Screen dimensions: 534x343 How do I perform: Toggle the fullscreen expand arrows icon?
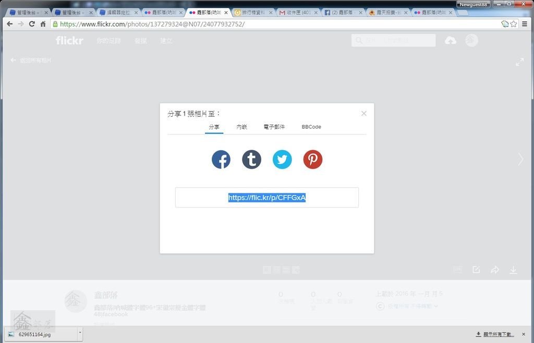[x=520, y=62]
